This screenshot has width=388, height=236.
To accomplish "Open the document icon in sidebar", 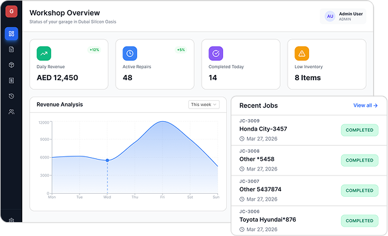I will coord(11,49).
